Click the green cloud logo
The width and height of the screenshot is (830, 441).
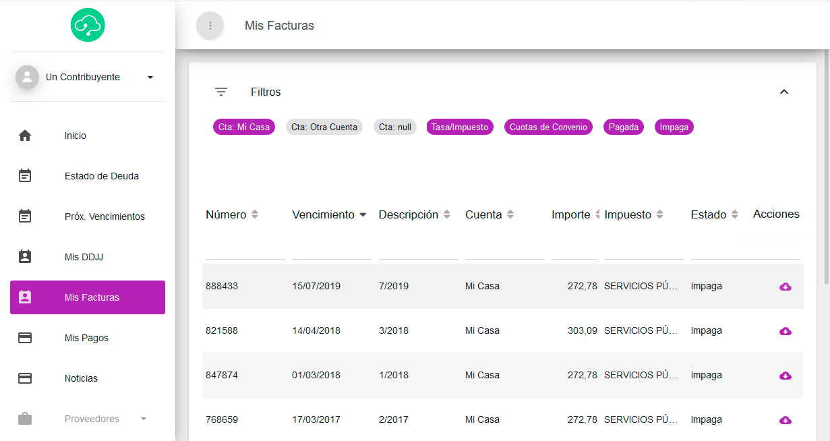[88, 25]
